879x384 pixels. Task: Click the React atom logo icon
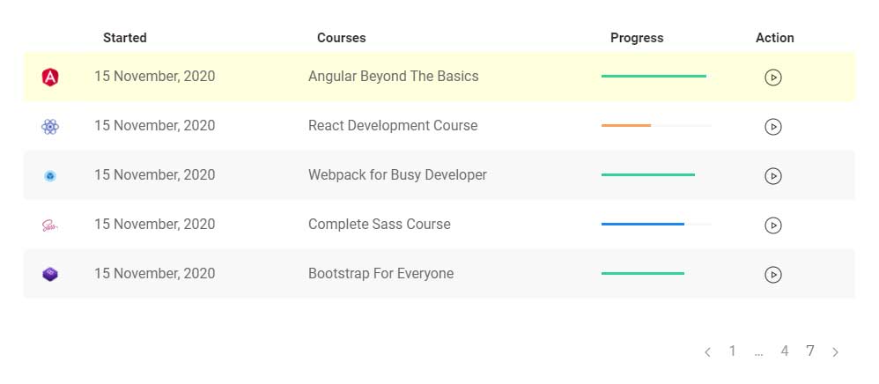(x=50, y=127)
